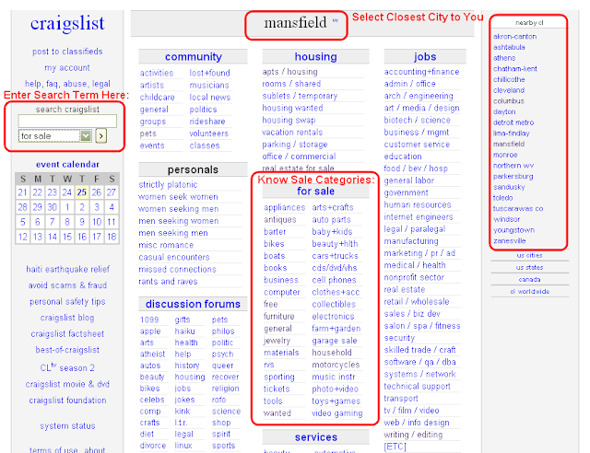This screenshot has height=453, width=590.
Task: Open tickets for sale
Action: click(277, 389)
